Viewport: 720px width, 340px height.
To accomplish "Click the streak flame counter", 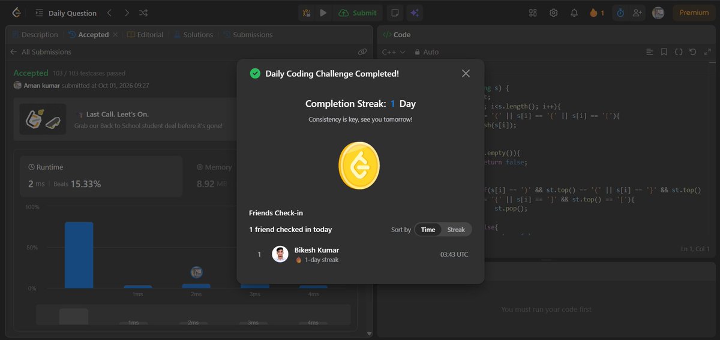I will [597, 13].
